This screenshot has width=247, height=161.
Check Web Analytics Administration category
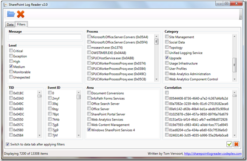coord(167,73)
